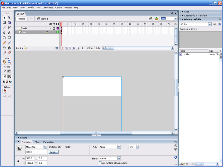Toggle visibility dot for code layer
This screenshot has width=223, height=167.
coord(50,28)
